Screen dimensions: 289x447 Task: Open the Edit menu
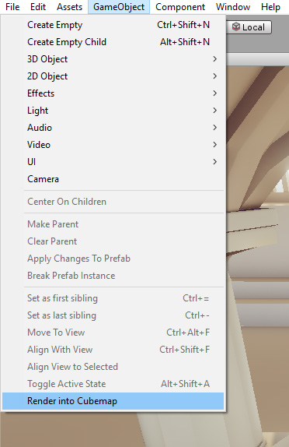(38, 6)
